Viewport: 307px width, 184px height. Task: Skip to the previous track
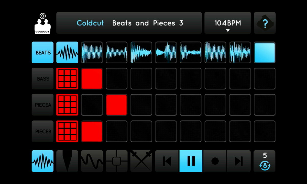[167, 161]
